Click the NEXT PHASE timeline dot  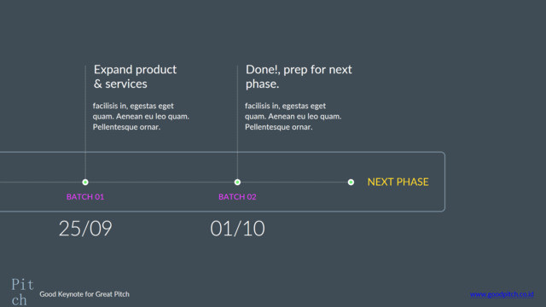(x=351, y=182)
